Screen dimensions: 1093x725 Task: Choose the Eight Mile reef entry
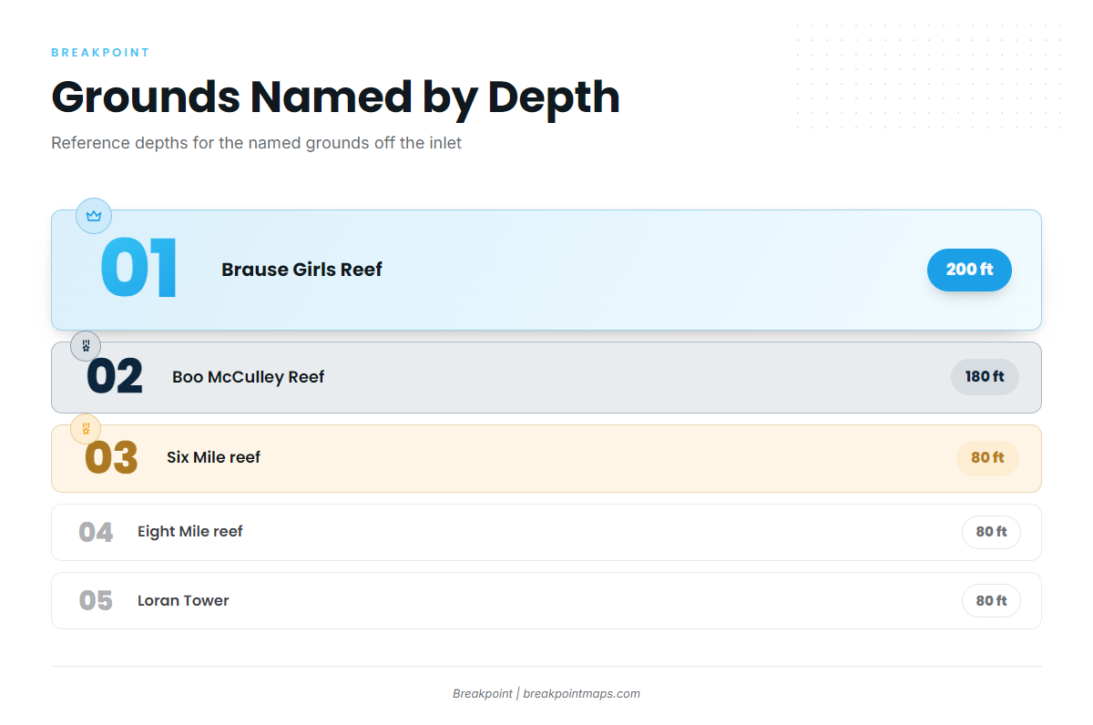pyautogui.click(x=546, y=532)
